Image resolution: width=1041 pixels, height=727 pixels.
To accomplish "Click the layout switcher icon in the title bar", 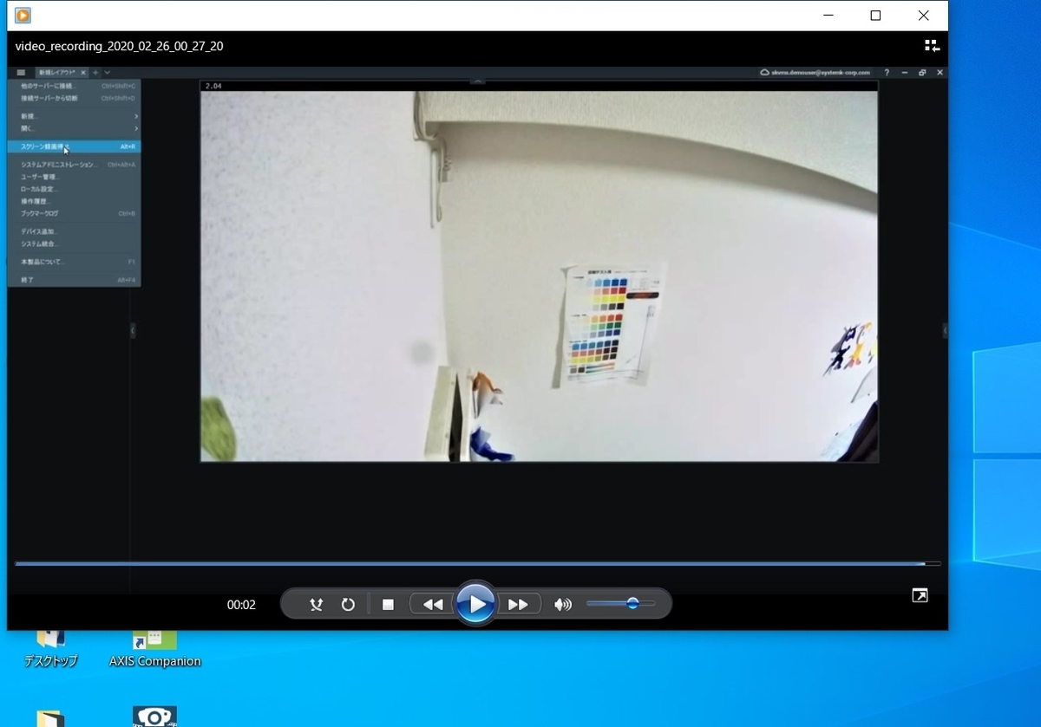I will [931, 45].
